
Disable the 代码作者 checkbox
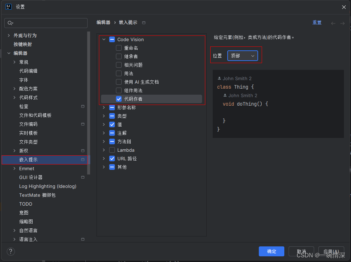(x=119, y=99)
